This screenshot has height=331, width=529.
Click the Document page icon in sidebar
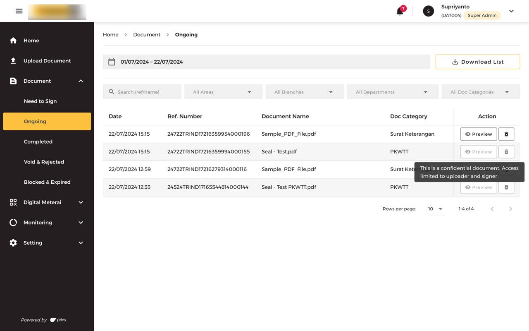point(13,81)
